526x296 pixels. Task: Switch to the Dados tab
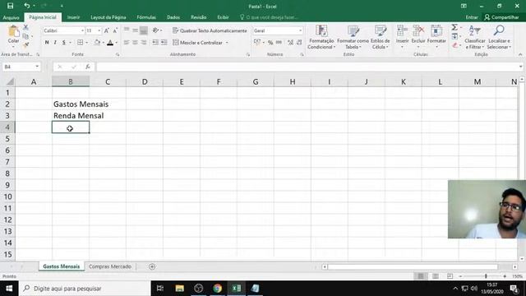point(173,17)
